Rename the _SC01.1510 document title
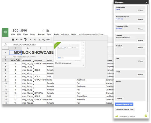The height and width of the screenshot is (123, 151). click(20, 30)
